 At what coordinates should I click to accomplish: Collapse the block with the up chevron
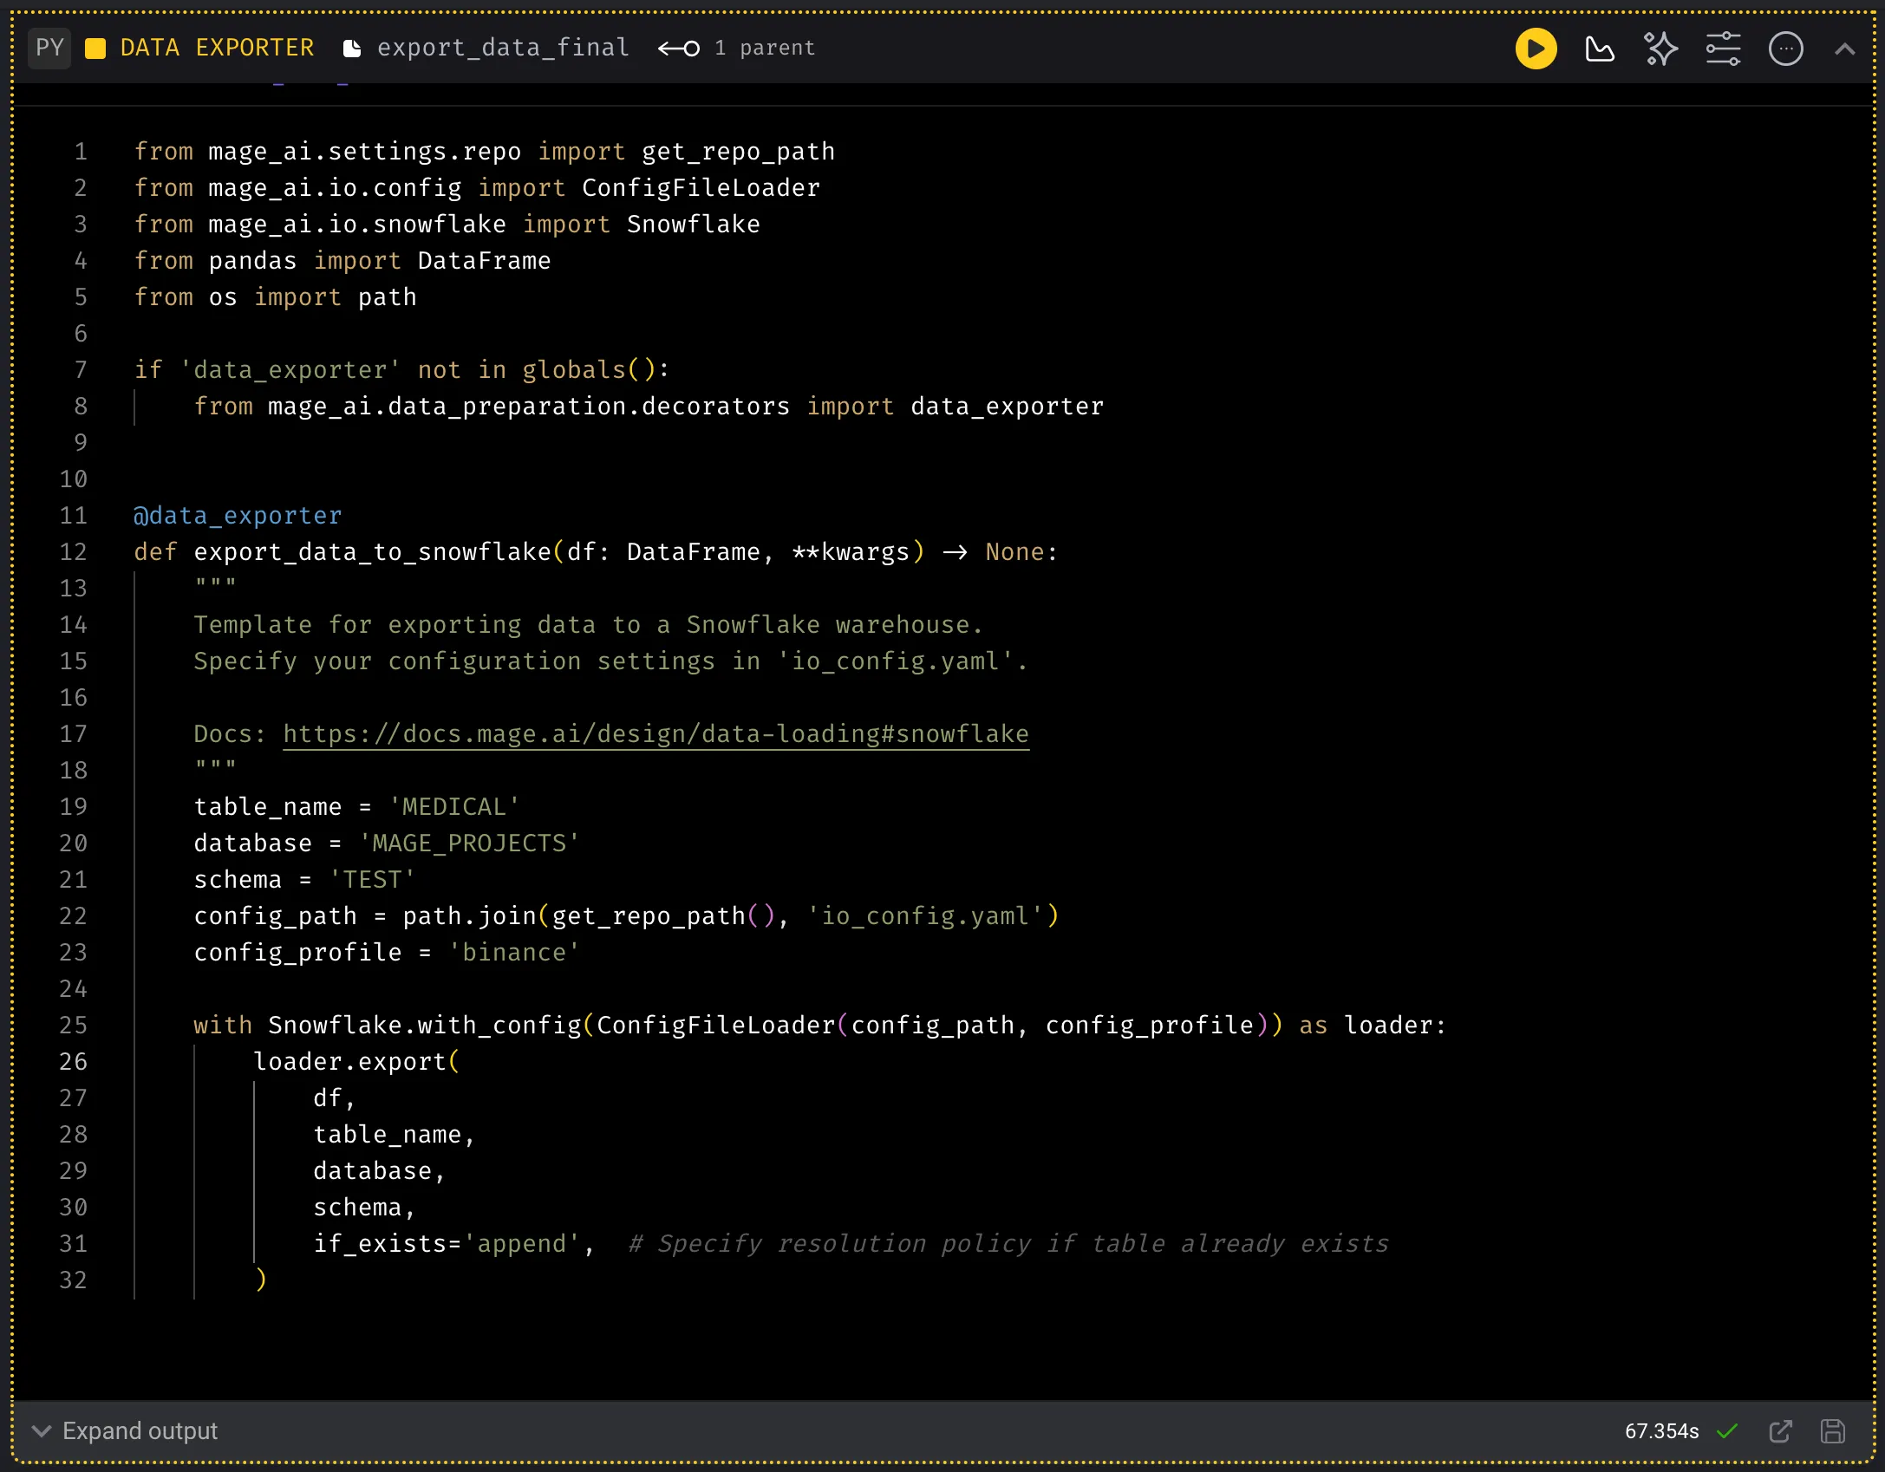pyautogui.click(x=1845, y=49)
